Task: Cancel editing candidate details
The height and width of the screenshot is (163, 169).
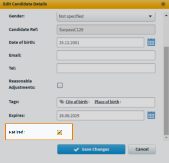Action: (x=142, y=149)
